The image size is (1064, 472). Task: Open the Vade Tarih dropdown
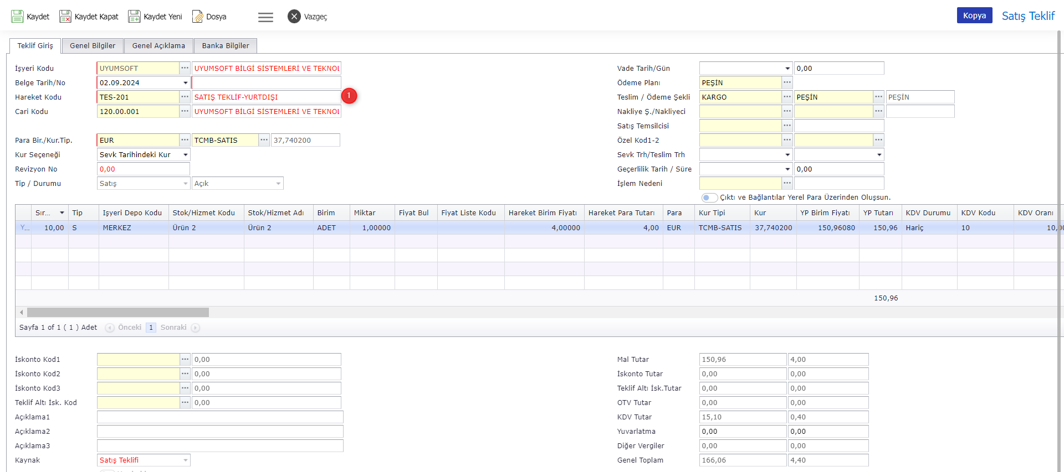point(787,69)
